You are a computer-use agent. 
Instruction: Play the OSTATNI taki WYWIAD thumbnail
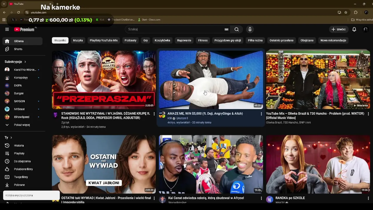click(104, 164)
